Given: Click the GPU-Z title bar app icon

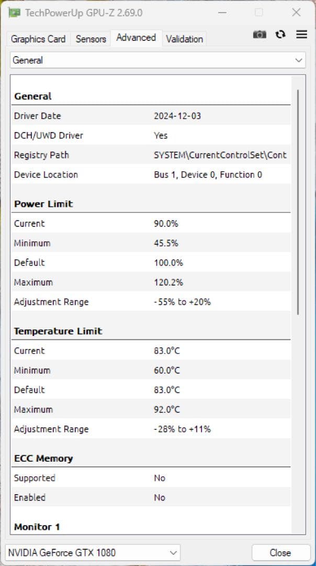Looking at the screenshot, I should point(15,13).
